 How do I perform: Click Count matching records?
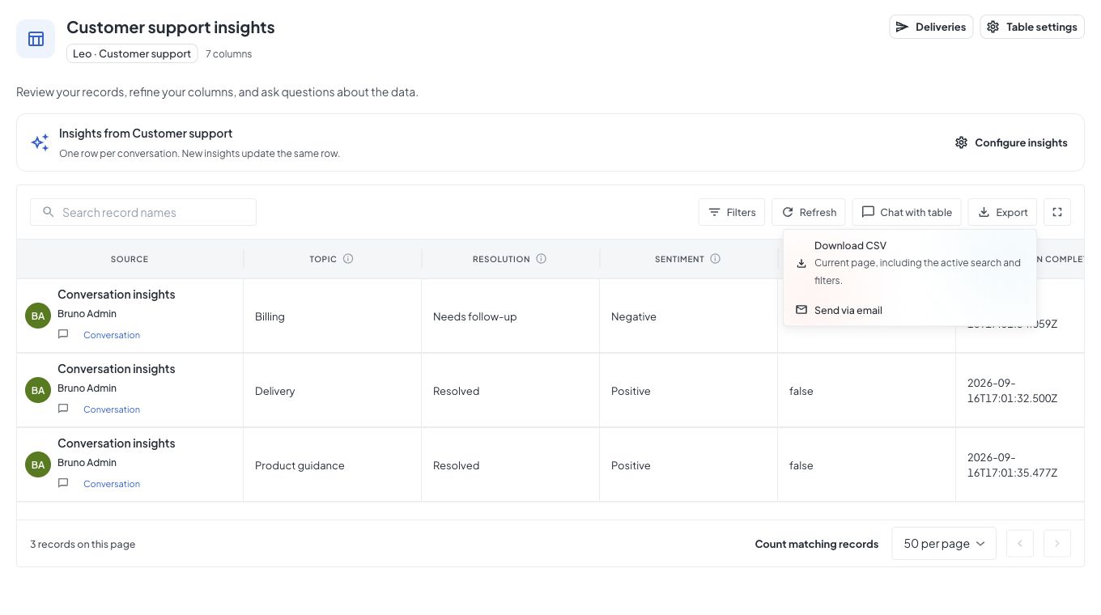(x=816, y=544)
